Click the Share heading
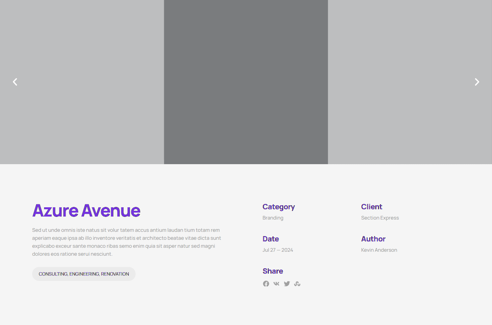 (x=273, y=271)
